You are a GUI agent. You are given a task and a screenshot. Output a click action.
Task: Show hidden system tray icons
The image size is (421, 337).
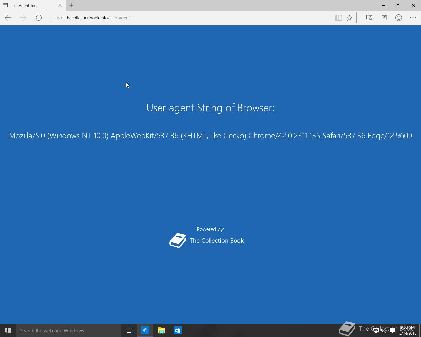(367, 330)
